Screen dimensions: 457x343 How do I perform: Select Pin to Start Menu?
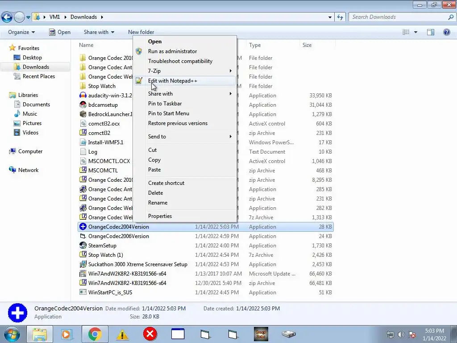coord(185,113)
